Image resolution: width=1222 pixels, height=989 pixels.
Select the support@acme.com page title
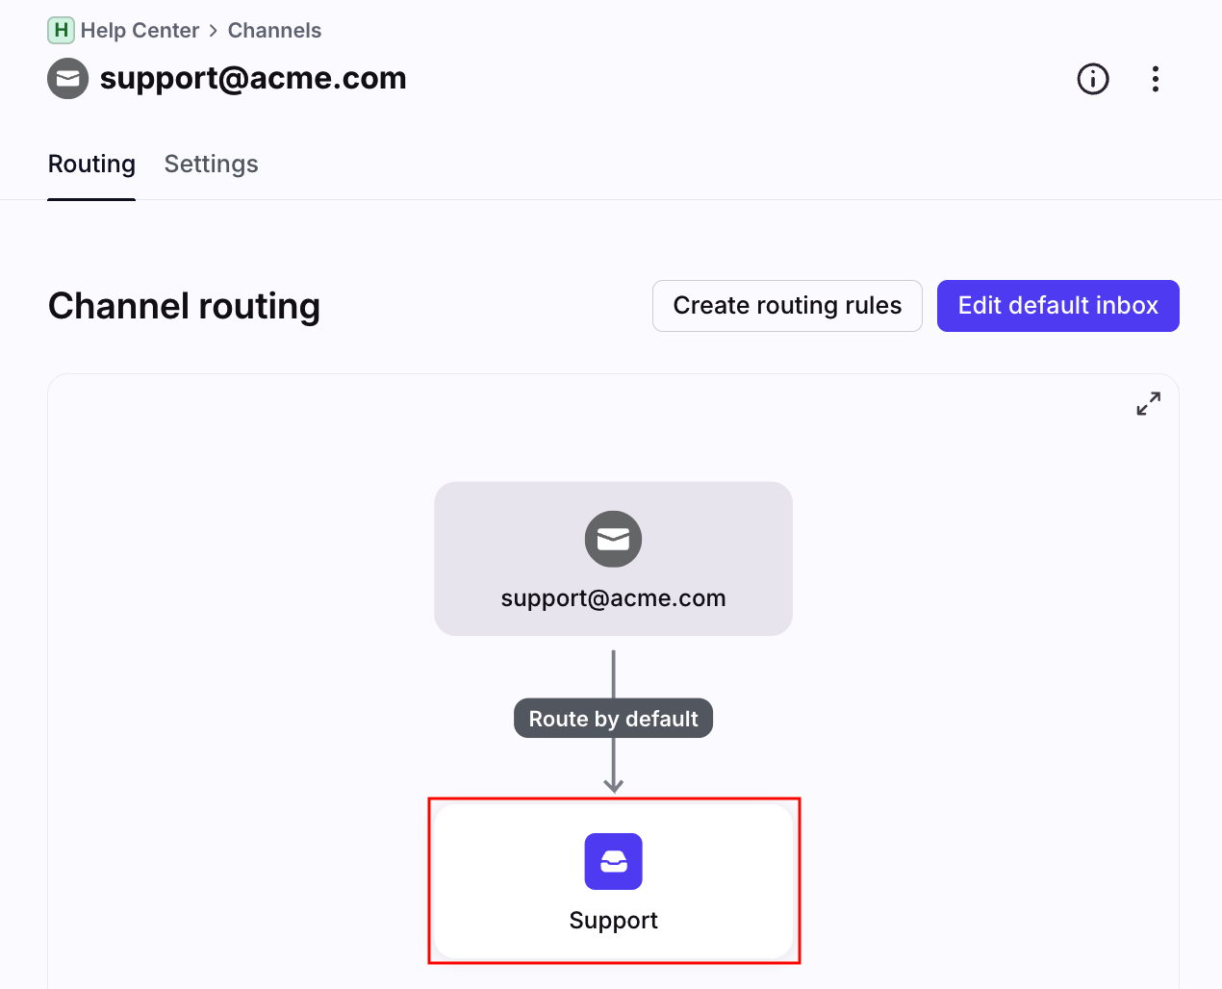[253, 78]
